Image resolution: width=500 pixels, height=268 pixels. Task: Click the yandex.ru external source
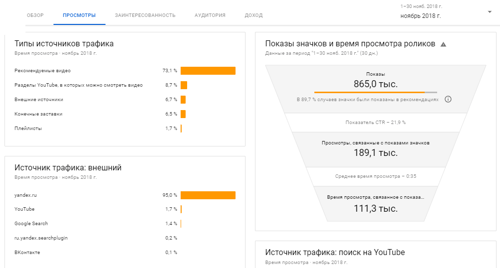26,195
